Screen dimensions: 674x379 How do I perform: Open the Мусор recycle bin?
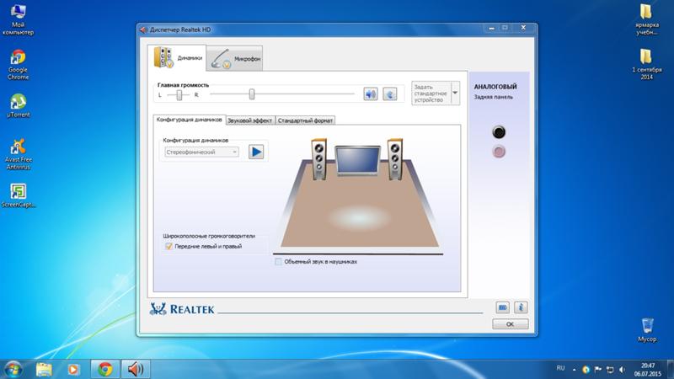click(x=647, y=330)
